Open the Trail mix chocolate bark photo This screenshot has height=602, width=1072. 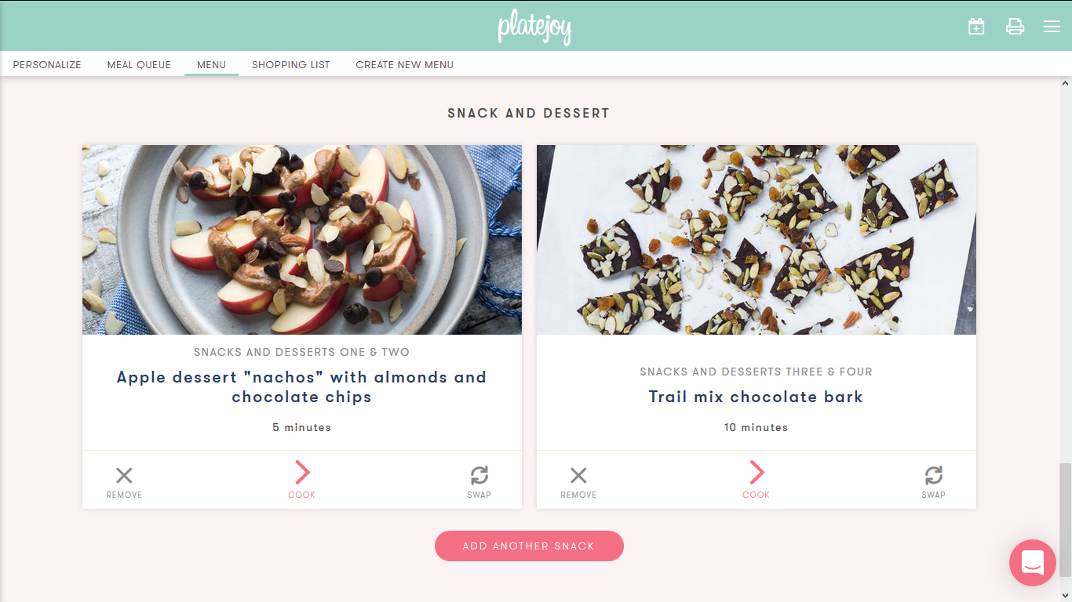coord(757,240)
